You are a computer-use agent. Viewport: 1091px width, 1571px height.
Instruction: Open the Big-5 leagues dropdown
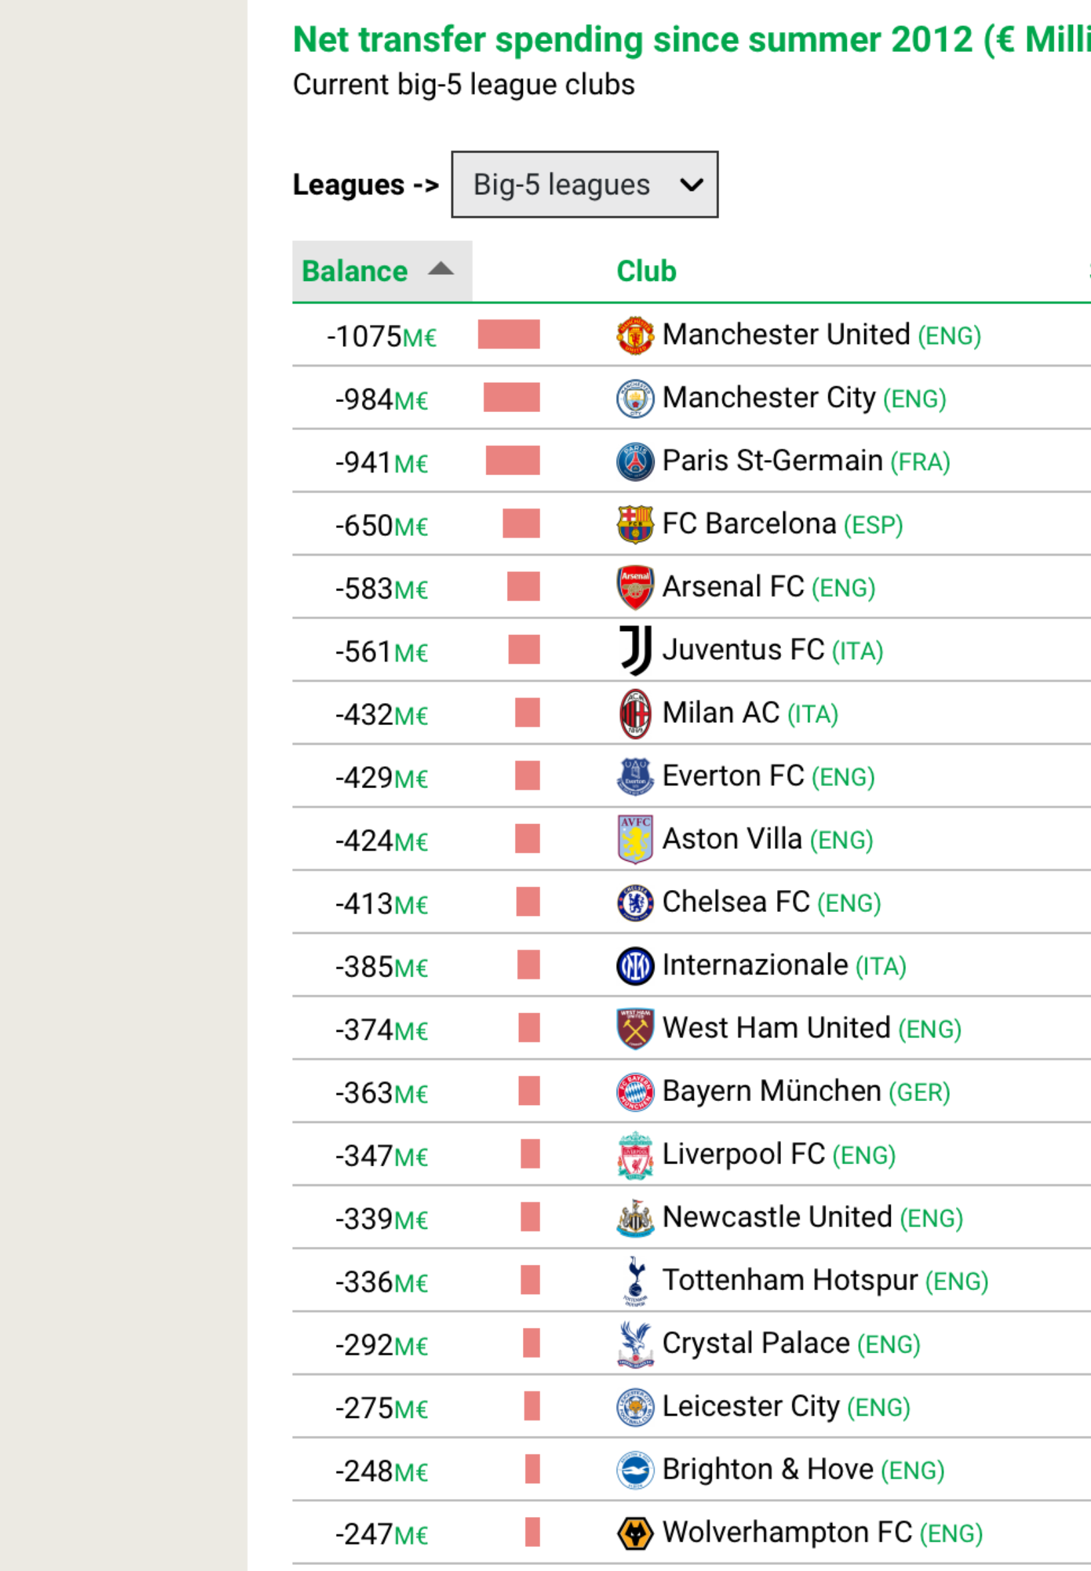[x=585, y=184]
